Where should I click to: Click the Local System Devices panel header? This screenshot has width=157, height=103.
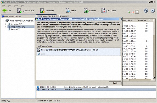(18, 16)
